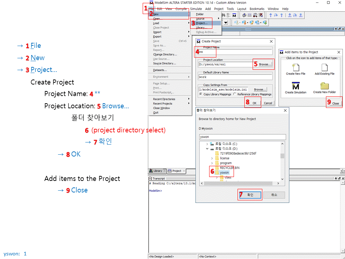The height and width of the screenshot is (259, 345).
Task: Click the Compile toolbar icon
Action: click(244, 15)
